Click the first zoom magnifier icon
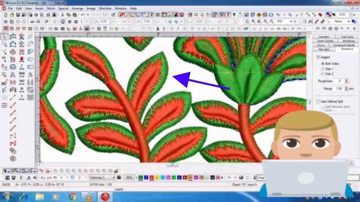Image resolution: width=360 pixels, height=202 pixels. coord(247,22)
